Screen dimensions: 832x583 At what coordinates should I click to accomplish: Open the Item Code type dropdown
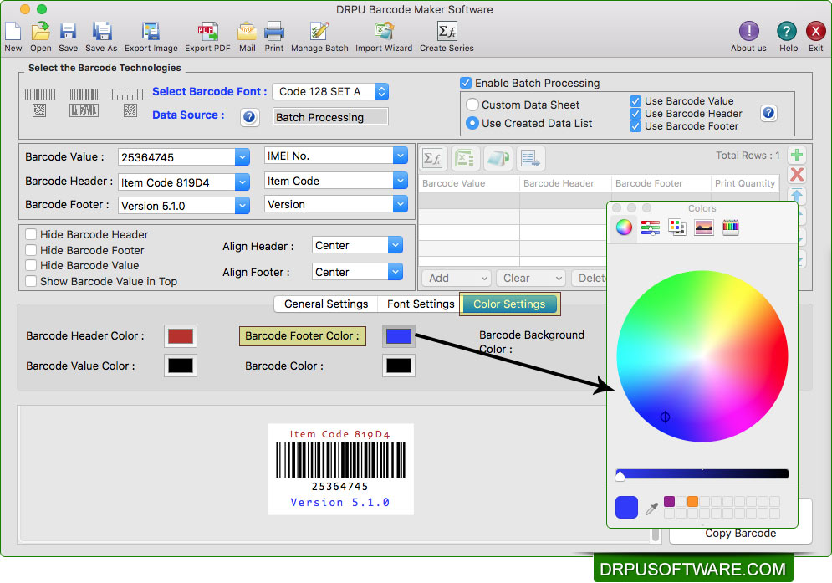401,181
